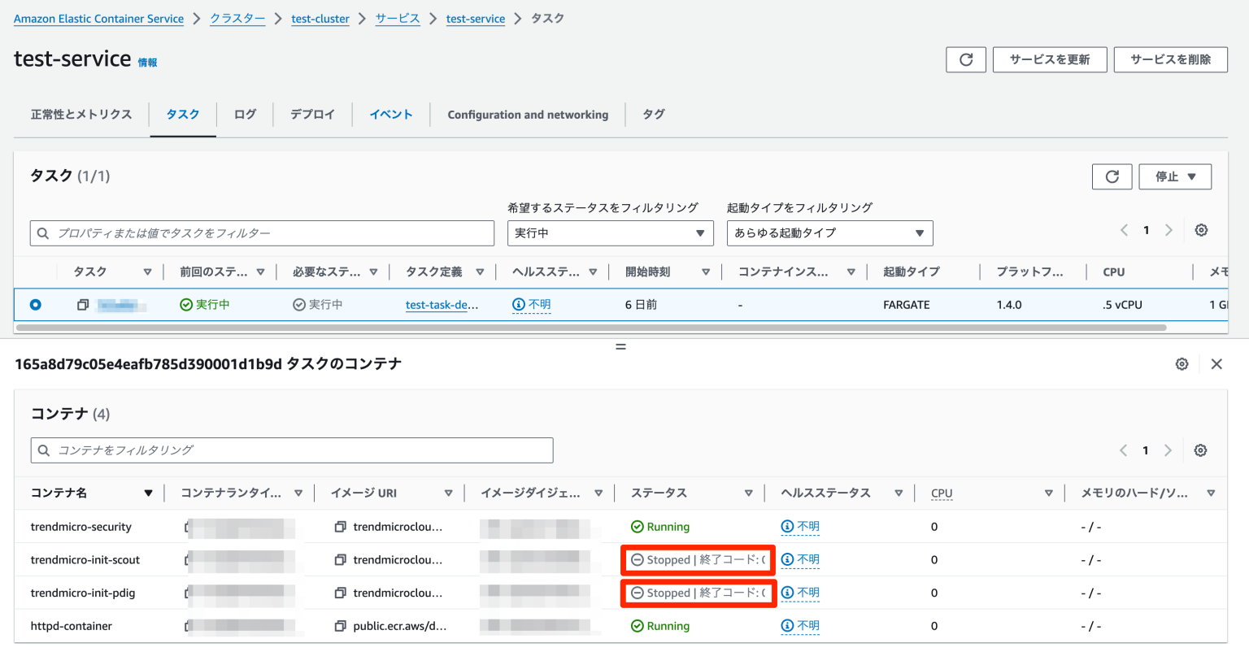Viewport: 1249px width, 665px height.
Task: Open the Configuration and networking tab
Action: pos(528,115)
